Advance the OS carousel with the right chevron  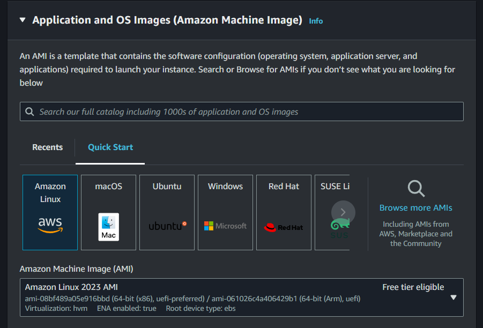[343, 212]
